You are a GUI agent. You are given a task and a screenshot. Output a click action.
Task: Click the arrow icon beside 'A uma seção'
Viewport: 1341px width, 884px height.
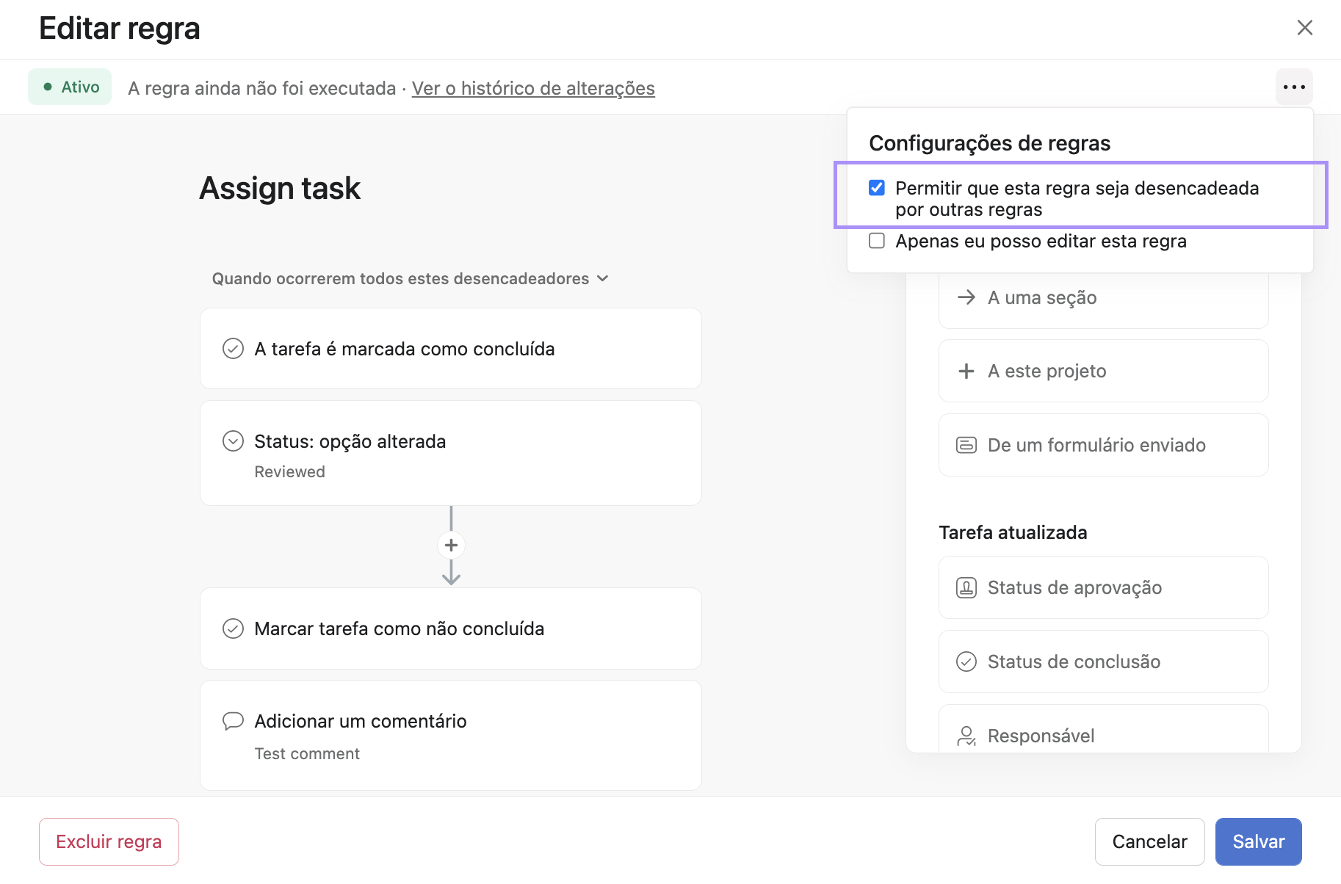point(966,297)
